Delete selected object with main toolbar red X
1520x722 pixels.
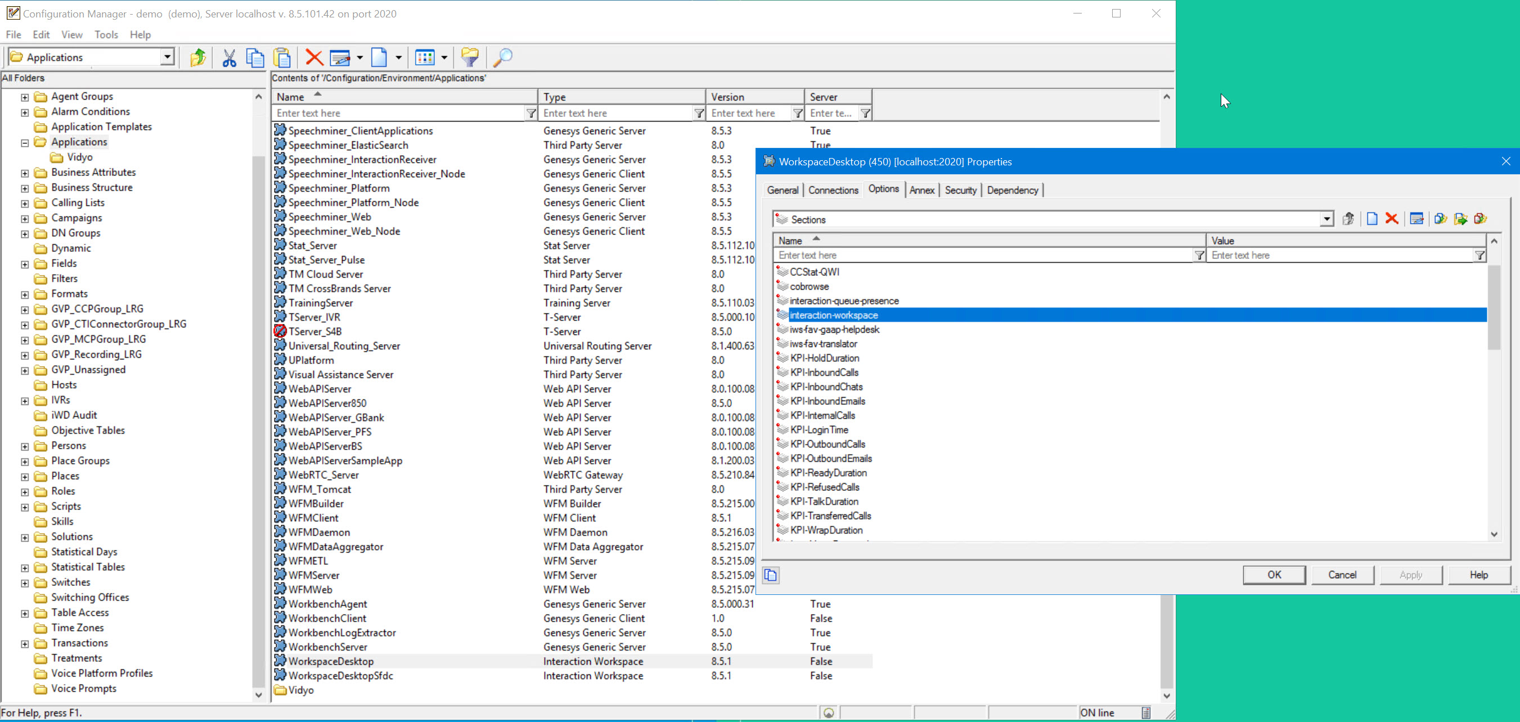(314, 57)
